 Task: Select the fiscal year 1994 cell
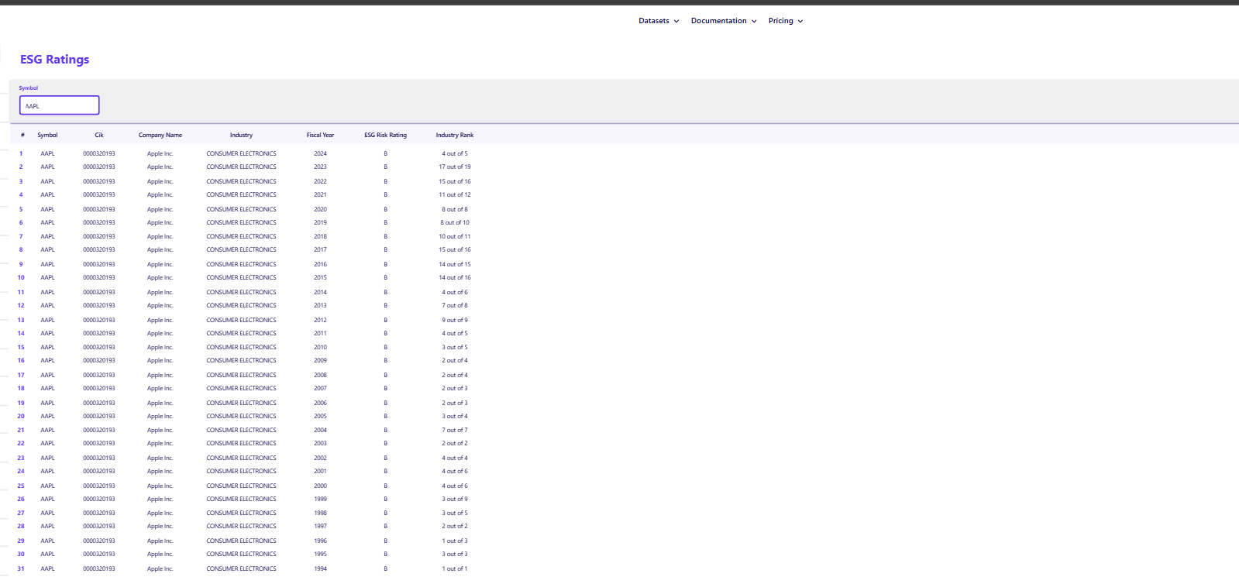coord(320,568)
